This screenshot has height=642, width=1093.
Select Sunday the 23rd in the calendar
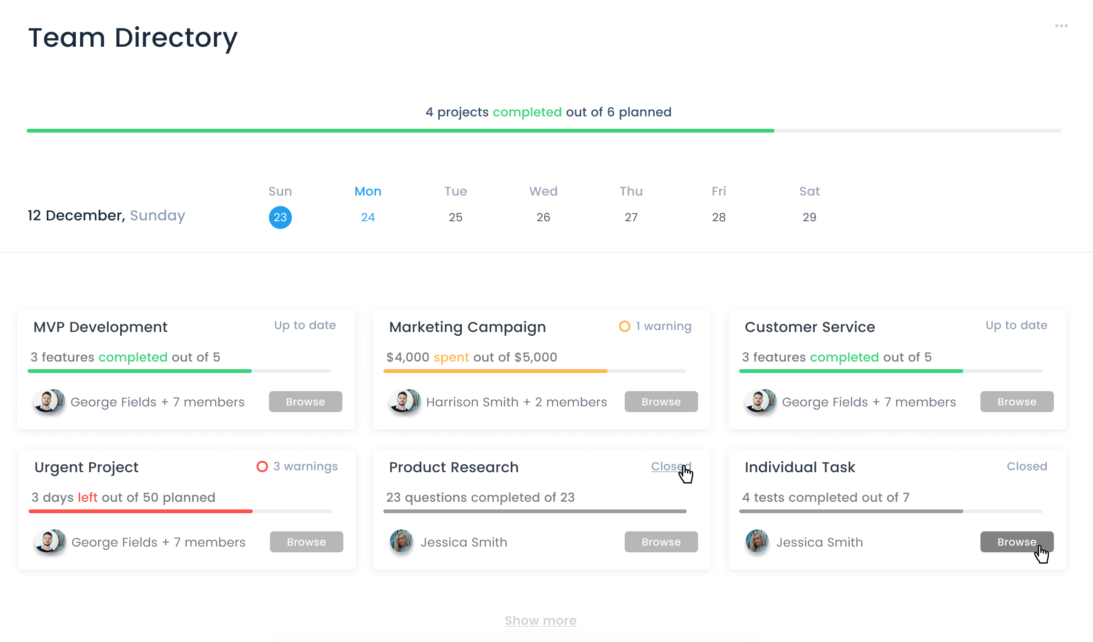[280, 217]
